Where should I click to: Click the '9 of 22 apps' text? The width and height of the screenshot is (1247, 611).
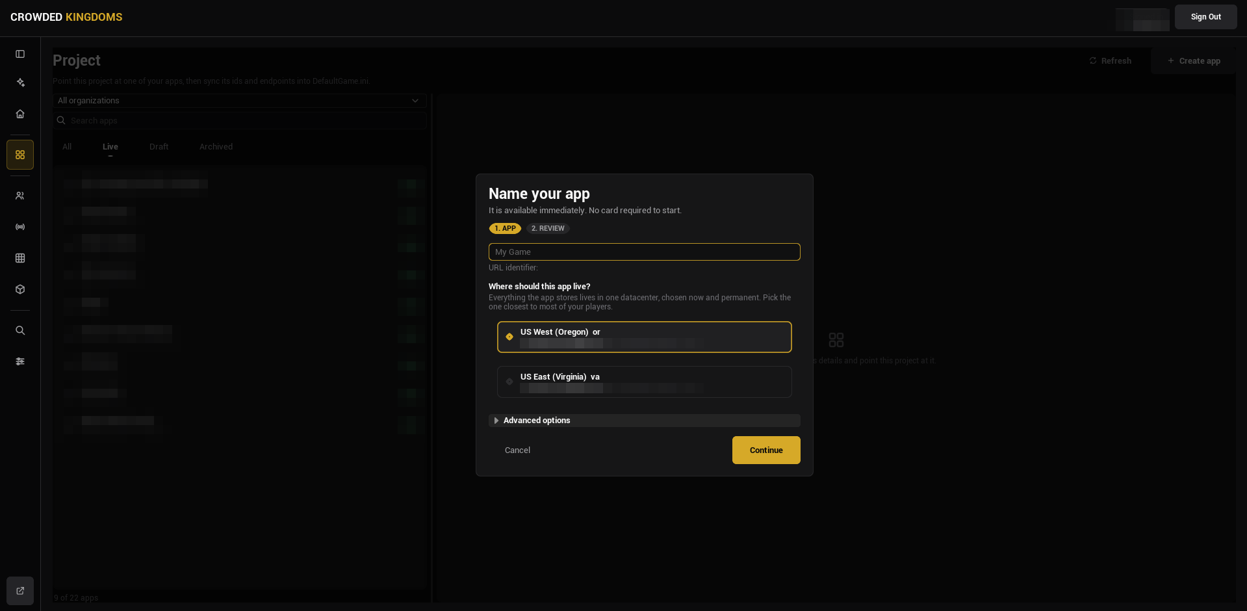tap(76, 598)
